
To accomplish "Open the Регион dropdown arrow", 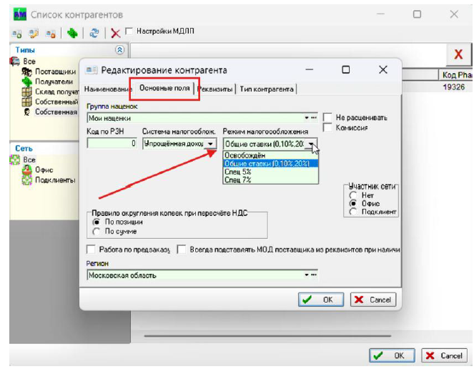I will point(307,275).
